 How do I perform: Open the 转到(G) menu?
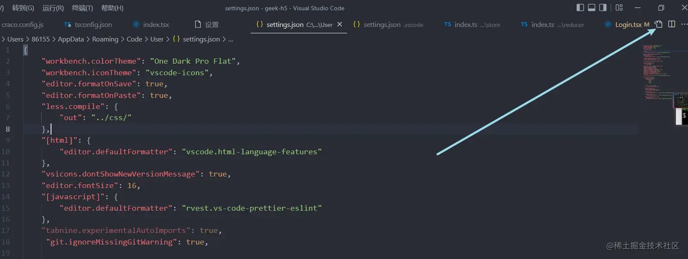coord(23,8)
